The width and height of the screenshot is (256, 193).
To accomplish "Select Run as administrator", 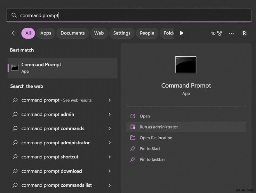I will [159, 127].
